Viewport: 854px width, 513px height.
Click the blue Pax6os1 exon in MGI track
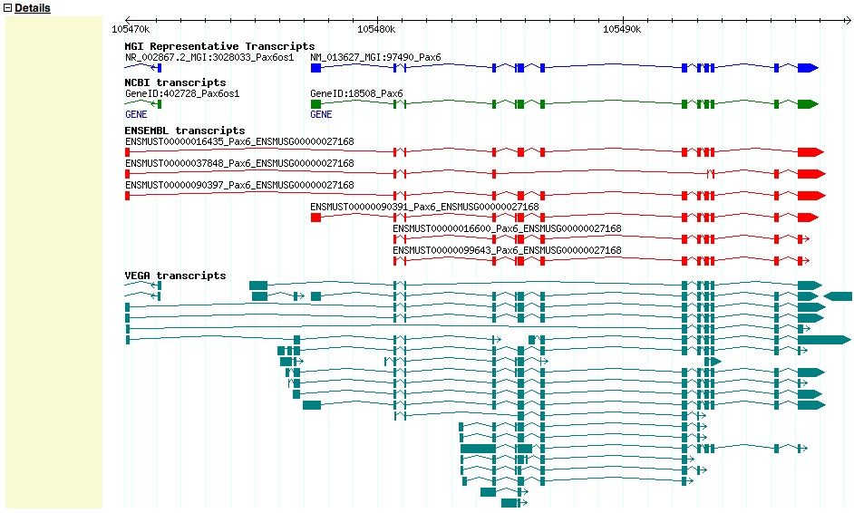tap(160, 68)
